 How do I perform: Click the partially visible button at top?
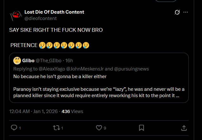(x=166, y=1)
